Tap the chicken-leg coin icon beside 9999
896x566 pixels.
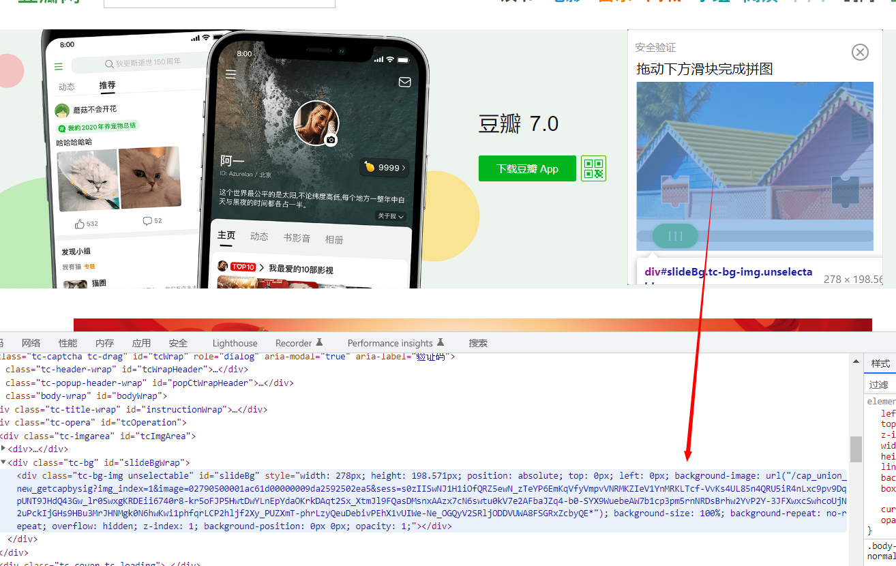(x=370, y=167)
